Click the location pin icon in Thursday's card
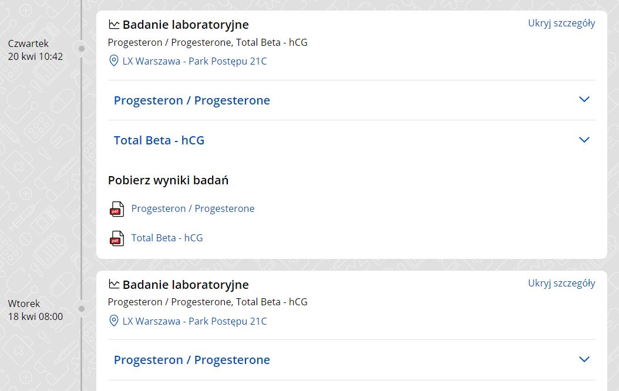The width and height of the screenshot is (619, 391). 114,61
